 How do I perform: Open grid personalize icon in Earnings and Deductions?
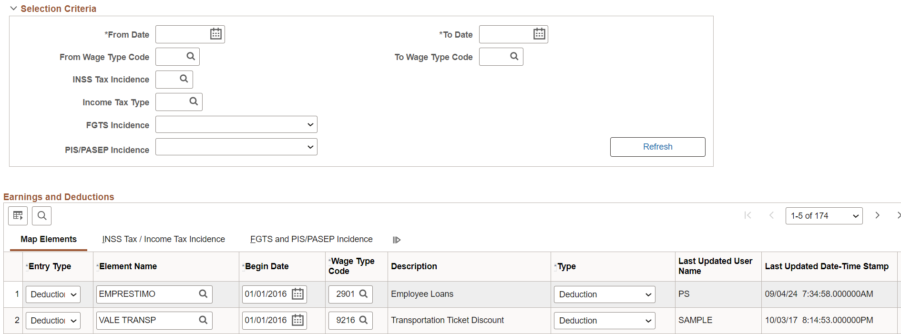18,216
